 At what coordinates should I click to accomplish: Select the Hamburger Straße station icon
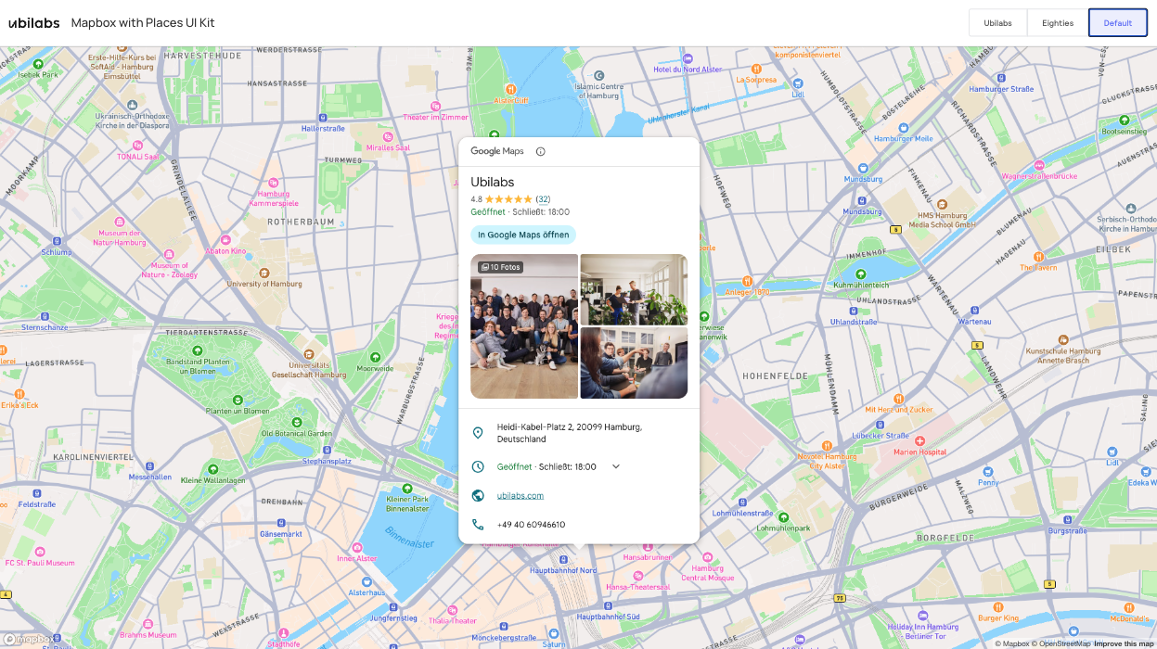1001,78
